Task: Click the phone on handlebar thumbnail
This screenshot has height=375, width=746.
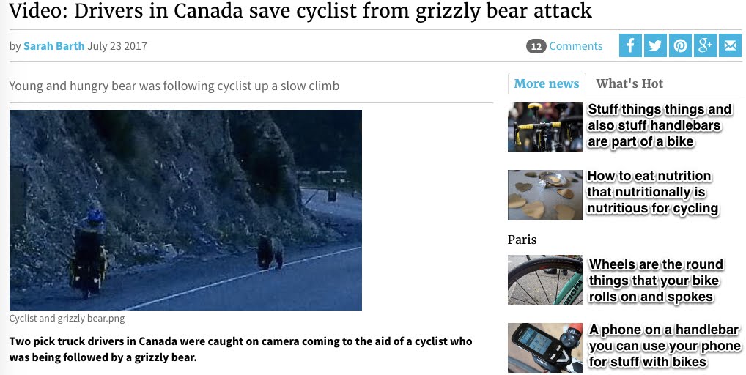Action: 544,347
